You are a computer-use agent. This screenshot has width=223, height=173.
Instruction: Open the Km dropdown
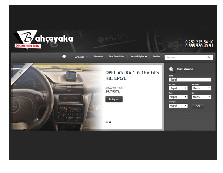(x=202, y=97)
